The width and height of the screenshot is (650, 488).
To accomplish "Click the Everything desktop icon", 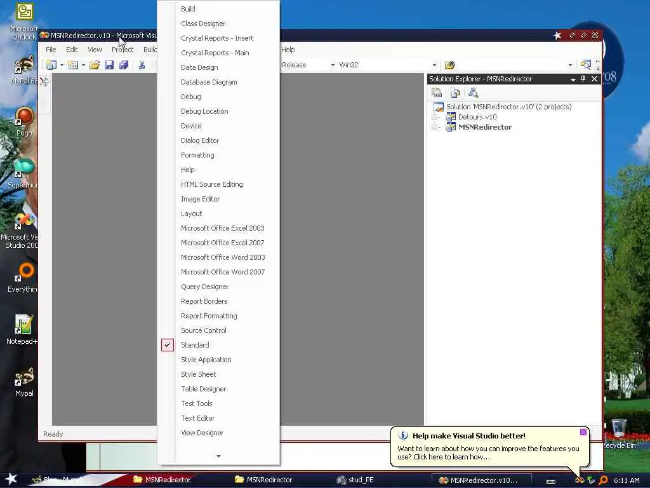I will point(23,278).
